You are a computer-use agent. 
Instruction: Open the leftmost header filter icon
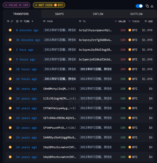pos(8,21)
